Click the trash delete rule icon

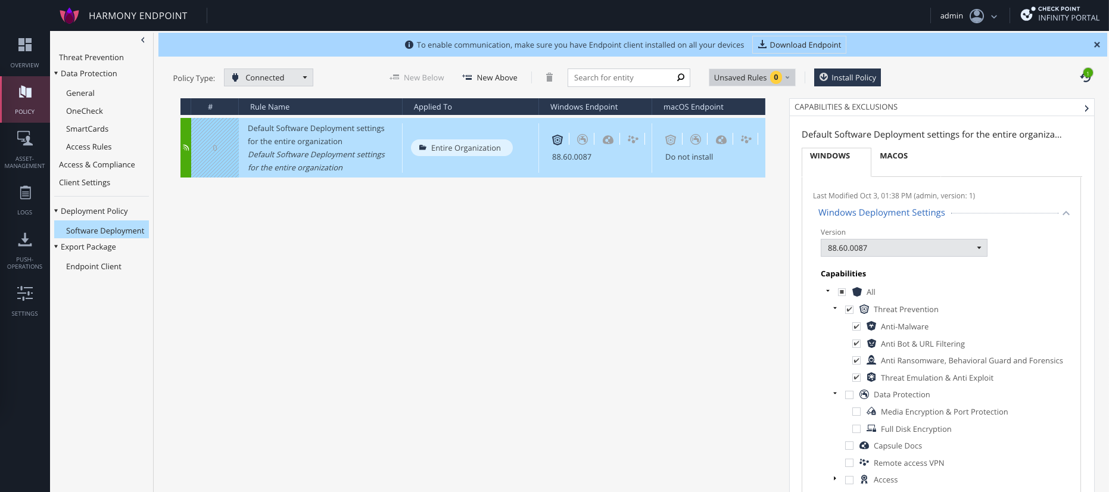(549, 77)
